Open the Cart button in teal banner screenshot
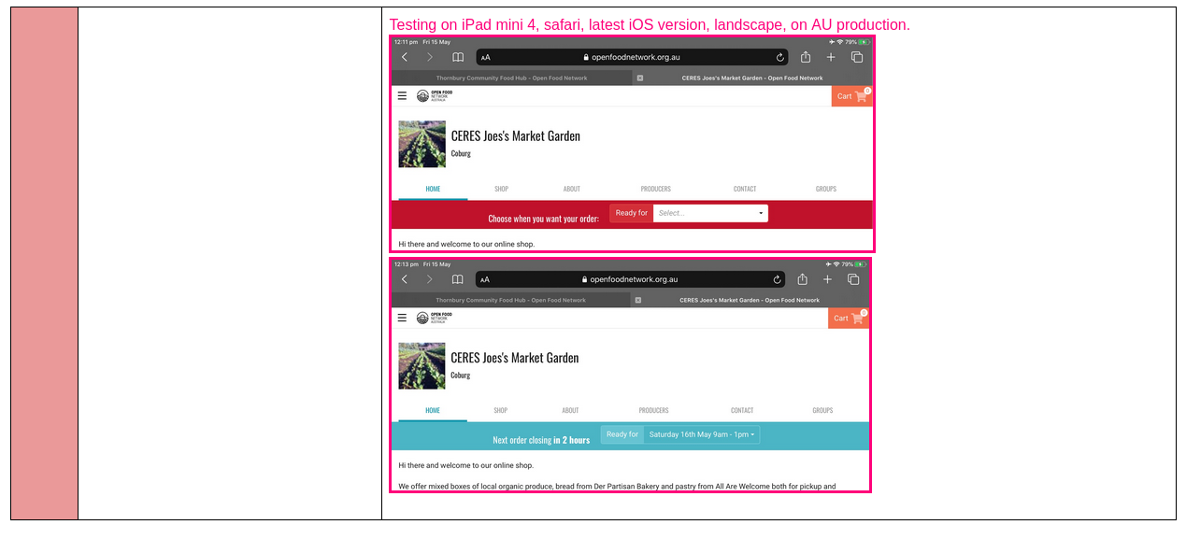Viewport: 1186px width, 539px height. [849, 319]
